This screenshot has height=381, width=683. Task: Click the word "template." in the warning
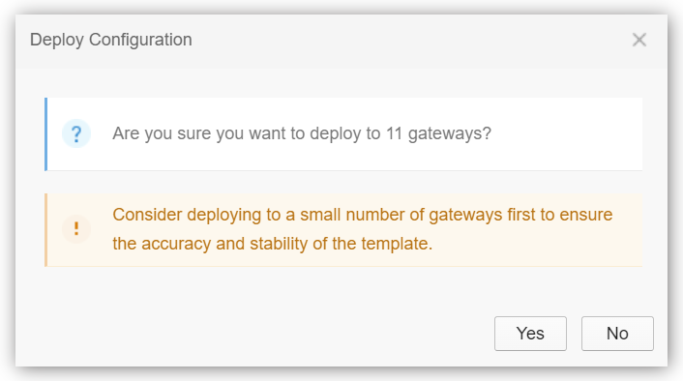(397, 244)
